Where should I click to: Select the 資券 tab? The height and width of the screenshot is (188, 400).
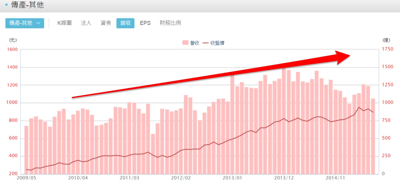click(x=106, y=23)
